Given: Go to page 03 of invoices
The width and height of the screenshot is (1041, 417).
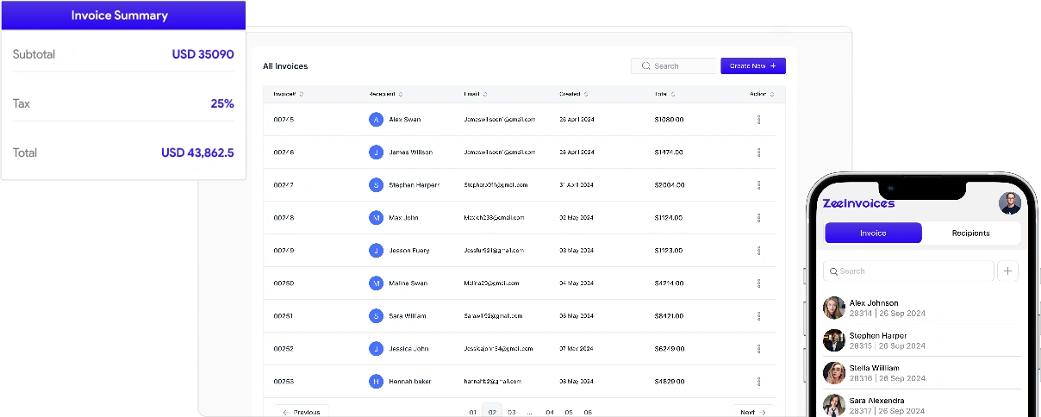Looking at the screenshot, I should (x=511, y=413).
